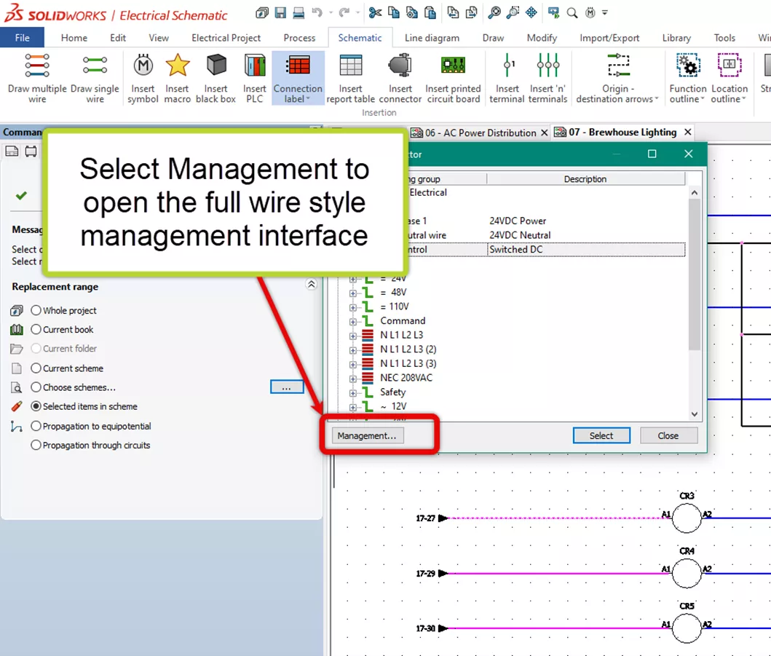
Task: Select the Whole project replacement range option
Action: click(x=35, y=310)
